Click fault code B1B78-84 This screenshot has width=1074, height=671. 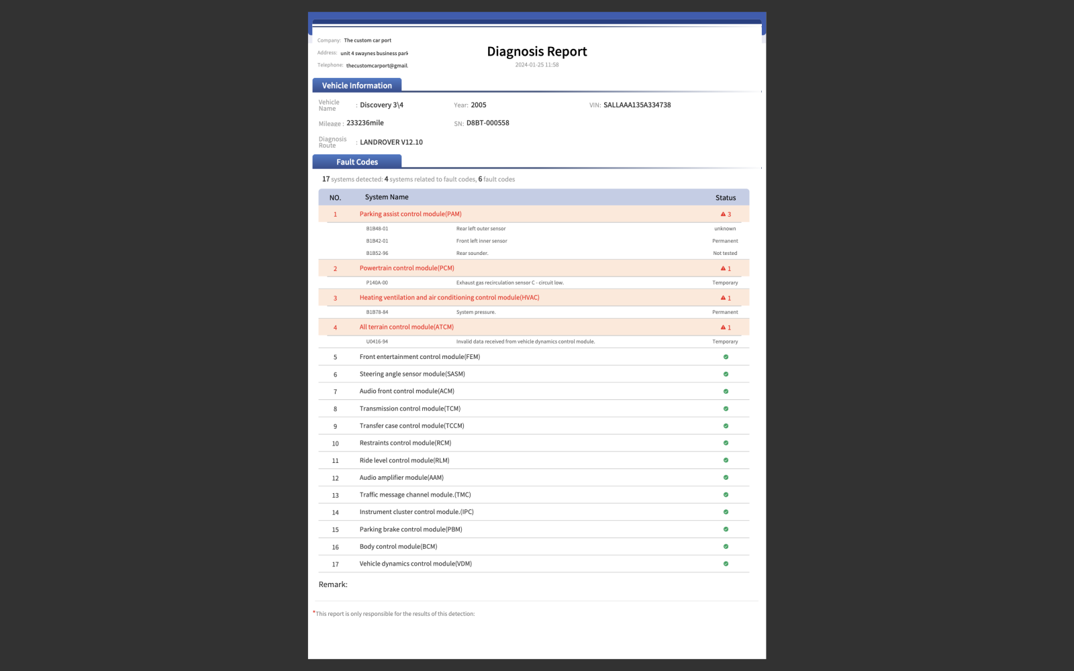click(377, 313)
